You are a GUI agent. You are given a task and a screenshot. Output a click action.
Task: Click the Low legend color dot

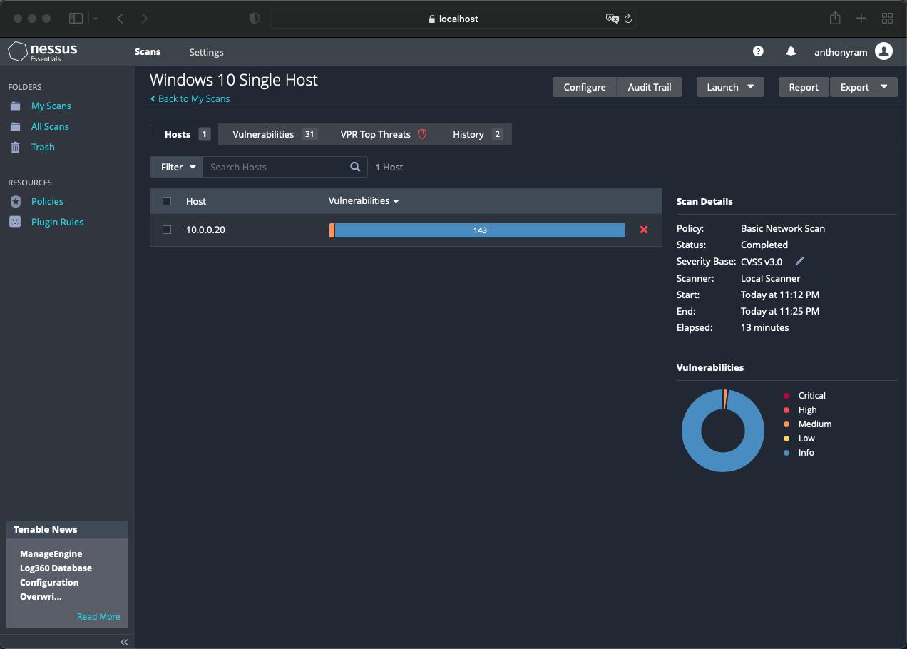point(786,439)
